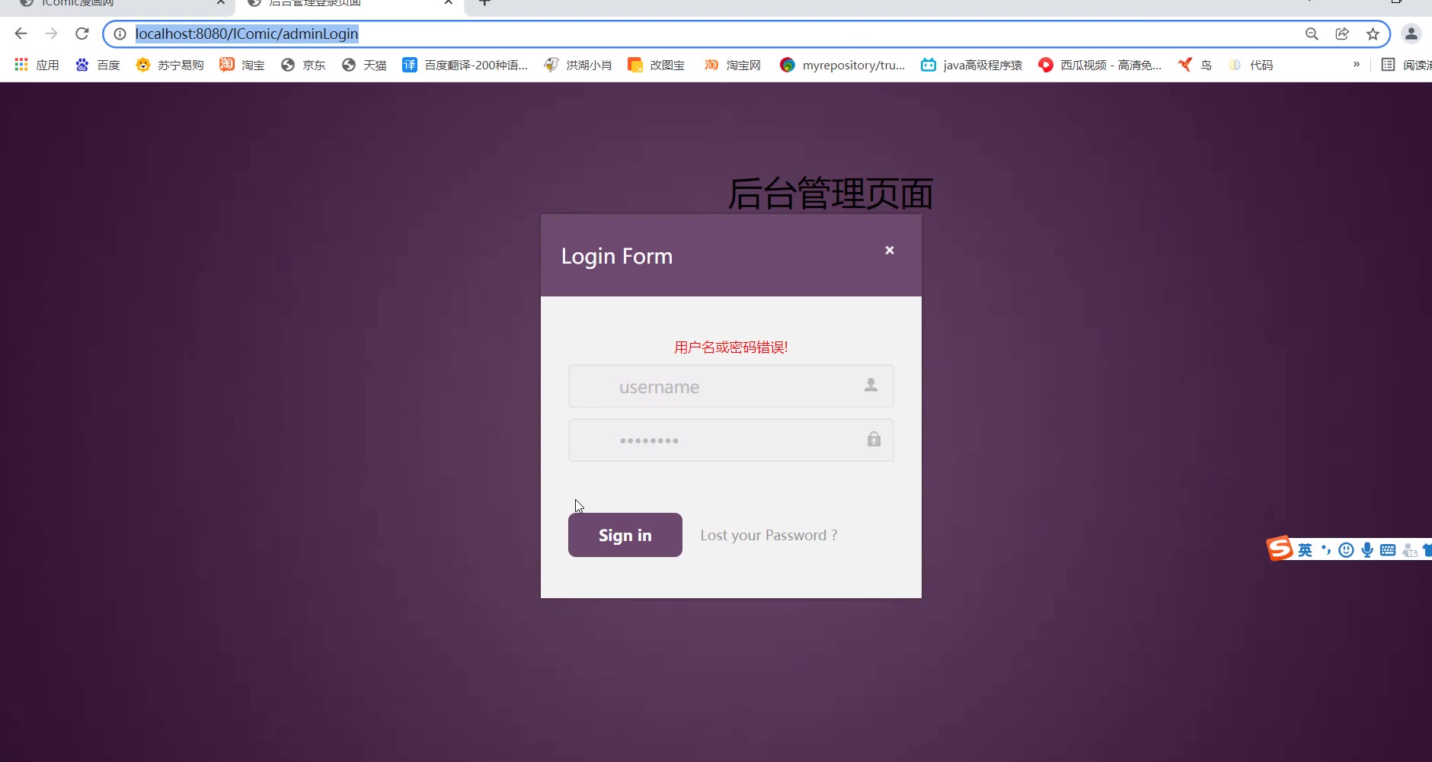Image resolution: width=1432 pixels, height=762 pixels.
Task: Open the 京东 bookmark
Action: (303, 65)
